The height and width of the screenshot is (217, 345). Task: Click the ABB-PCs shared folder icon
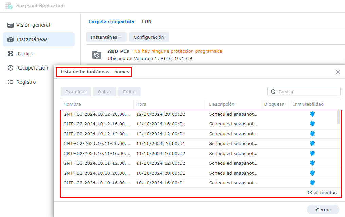(x=97, y=55)
